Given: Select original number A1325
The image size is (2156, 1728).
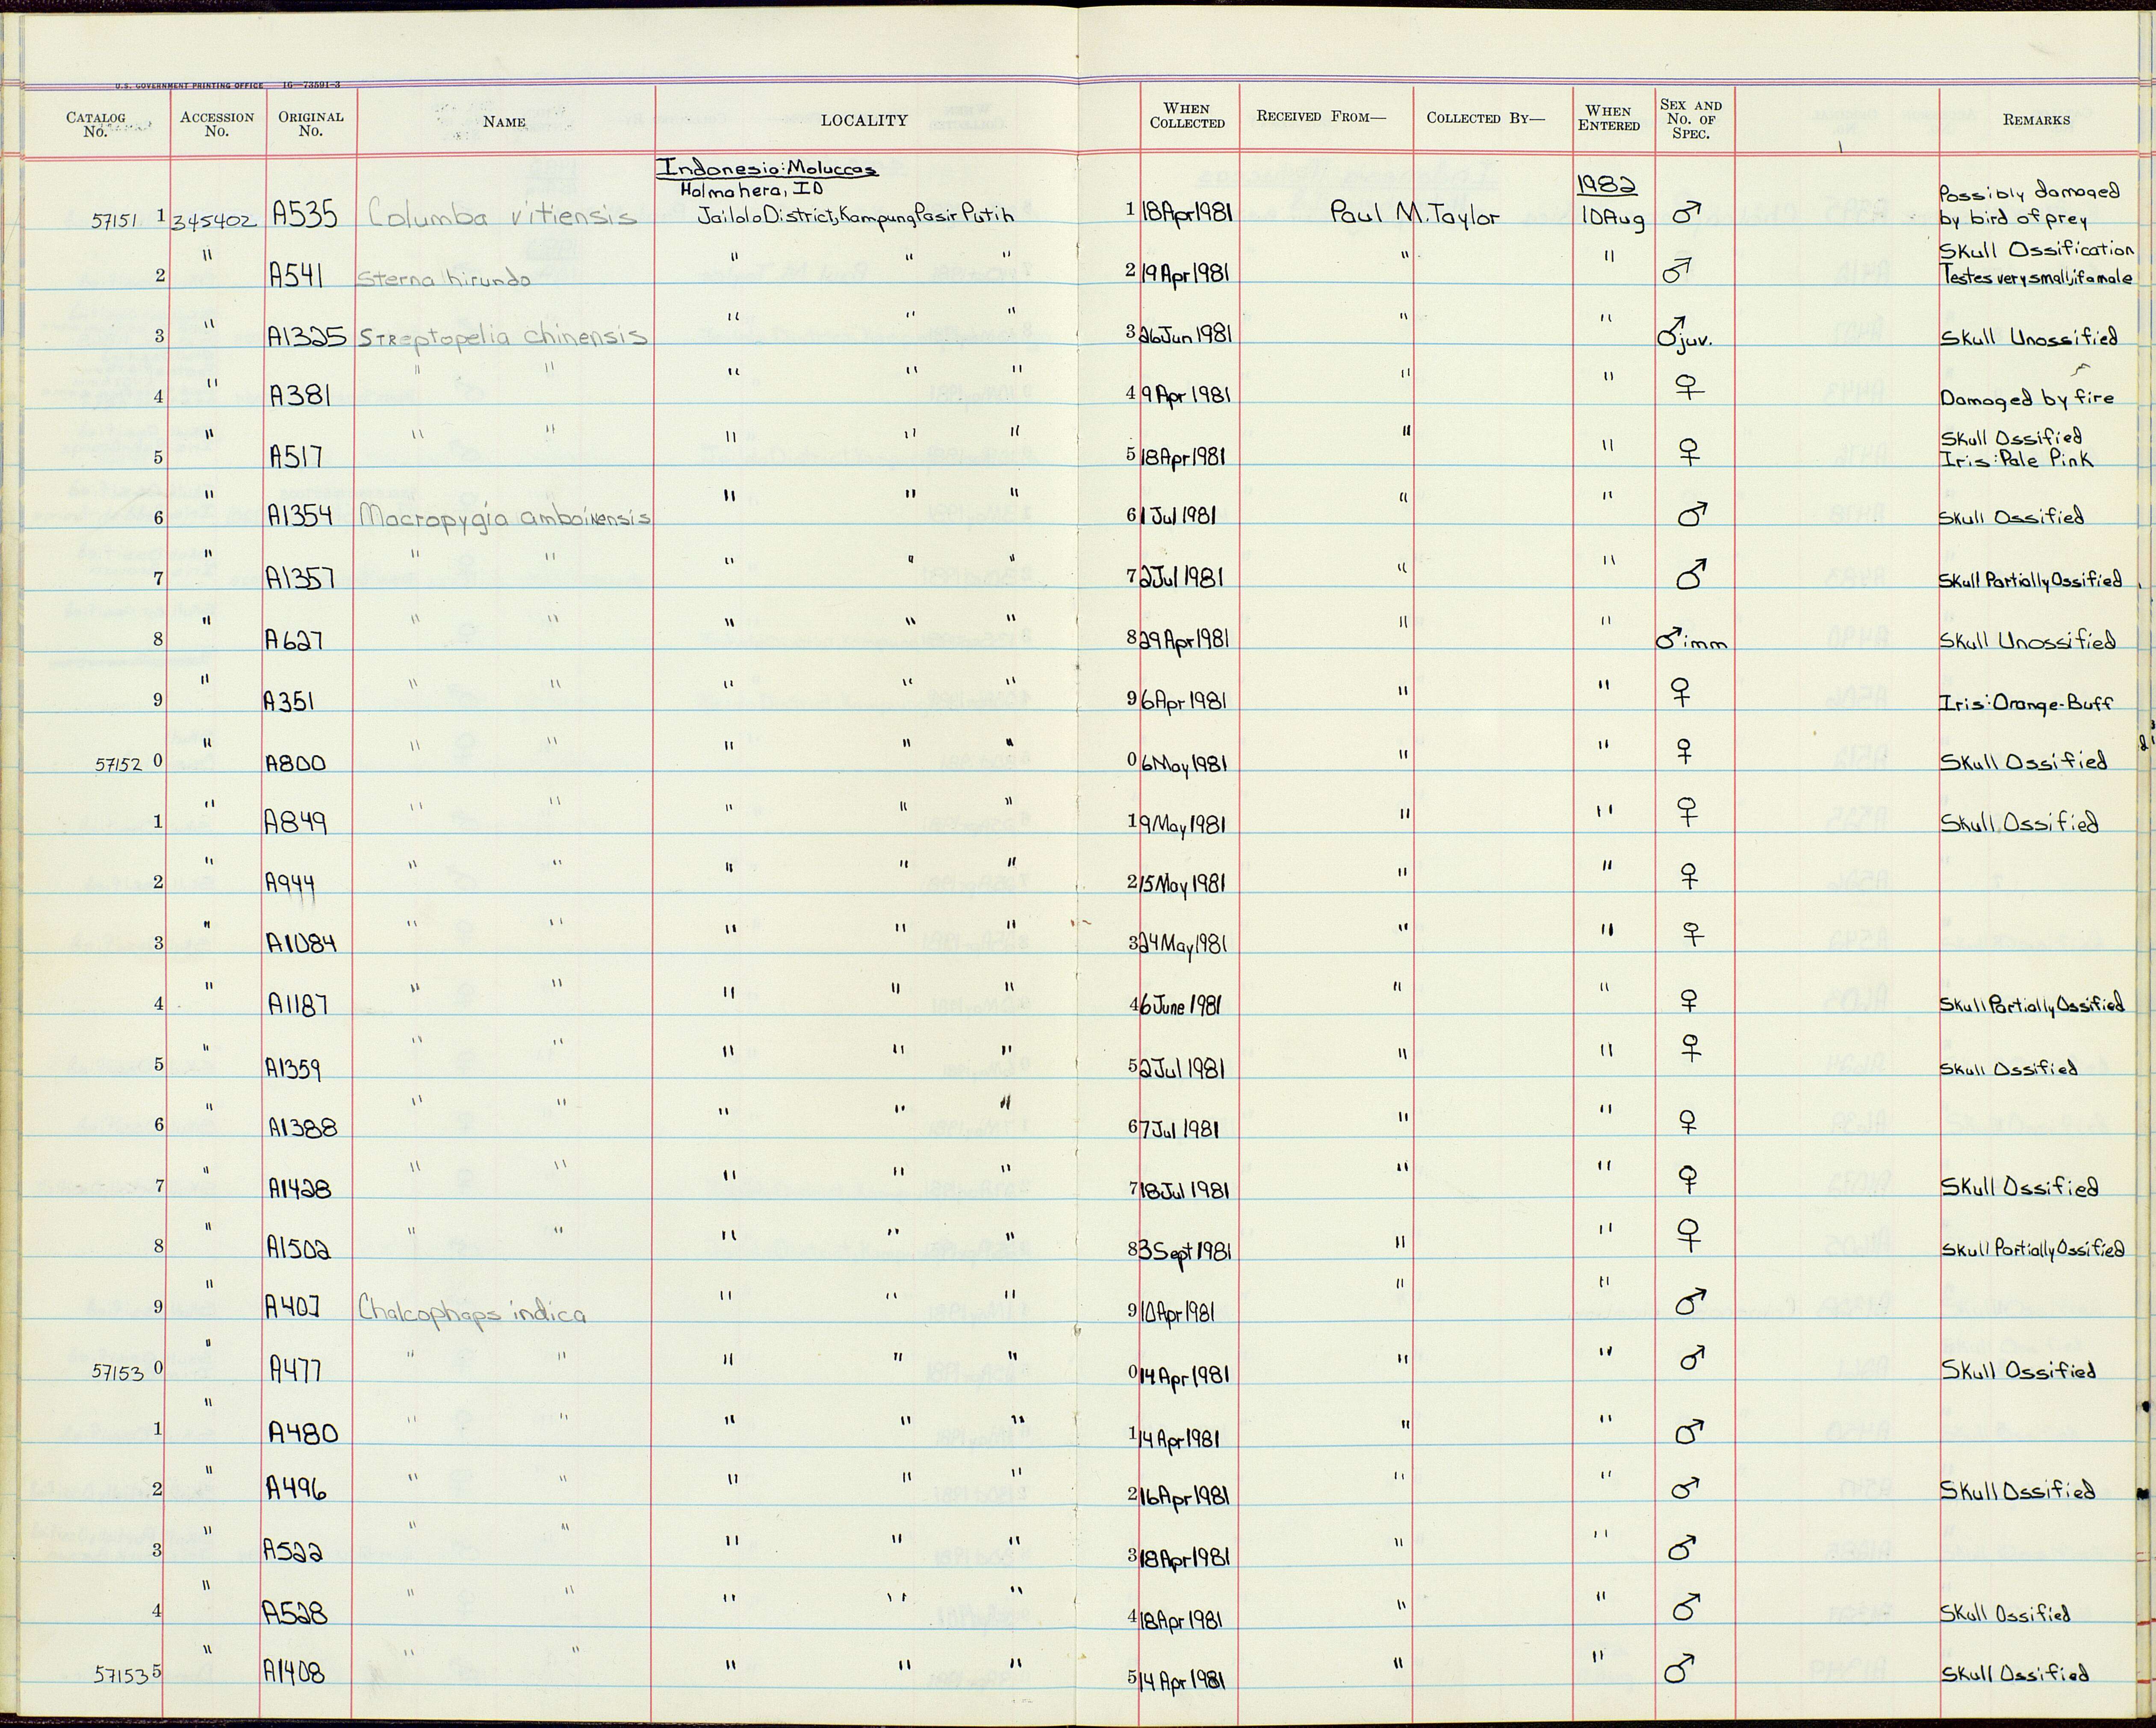Looking at the screenshot, I should (x=307, y=337).
